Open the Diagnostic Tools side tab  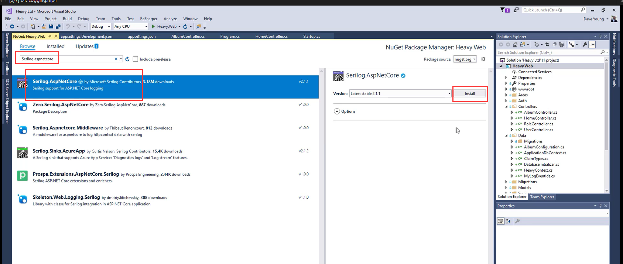pyautogui.click(x=614, y=72)
